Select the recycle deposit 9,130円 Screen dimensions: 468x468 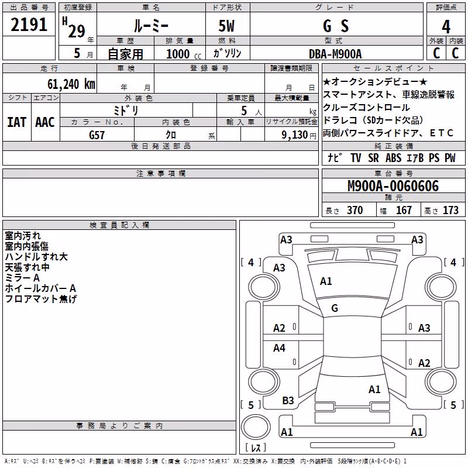(x=299, y=135)
